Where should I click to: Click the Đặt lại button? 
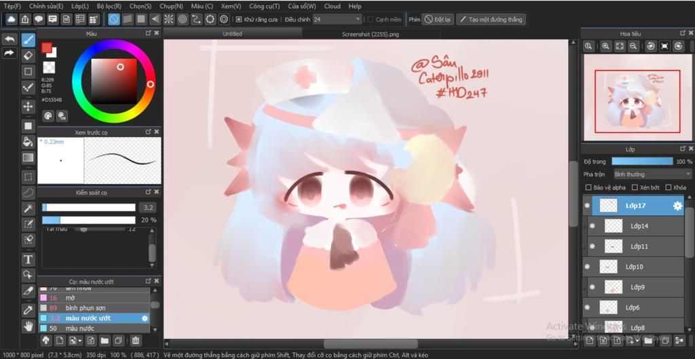[x=438, y=20]
